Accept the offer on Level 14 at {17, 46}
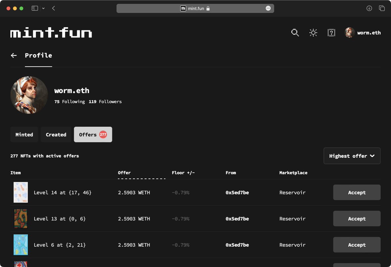Viewport: 391px width, 267px height. 357,192
